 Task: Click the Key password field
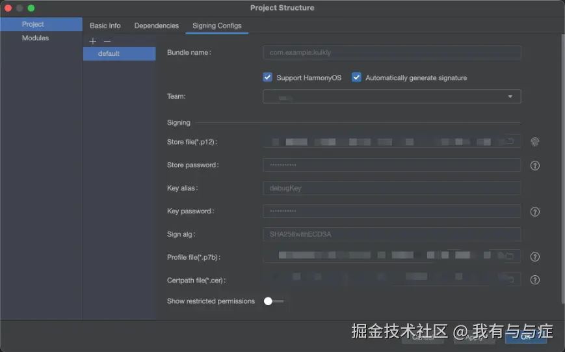pyautogui.click(x=391, y=211)
